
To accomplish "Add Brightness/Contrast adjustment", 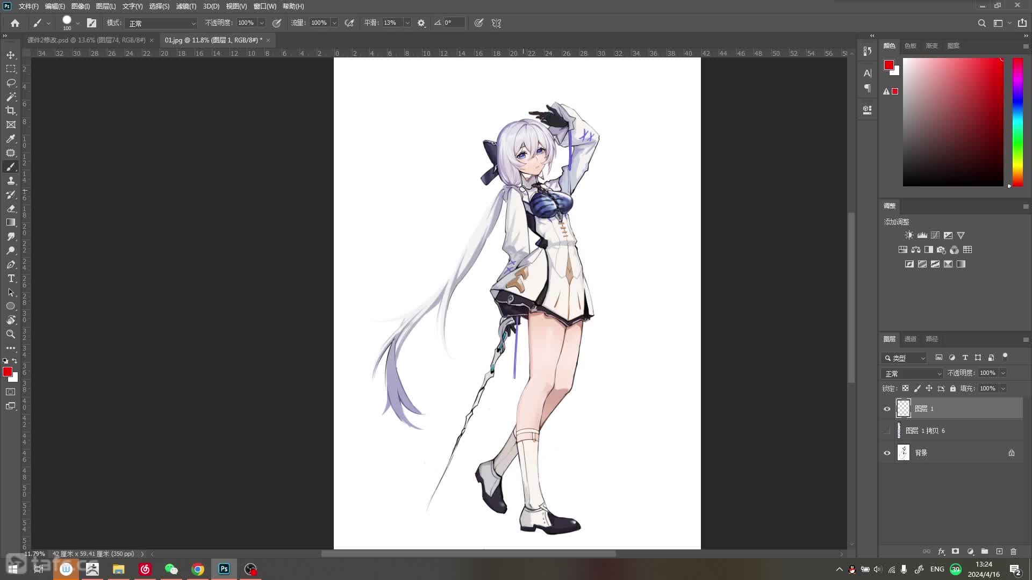I will [x=909, y=235].
